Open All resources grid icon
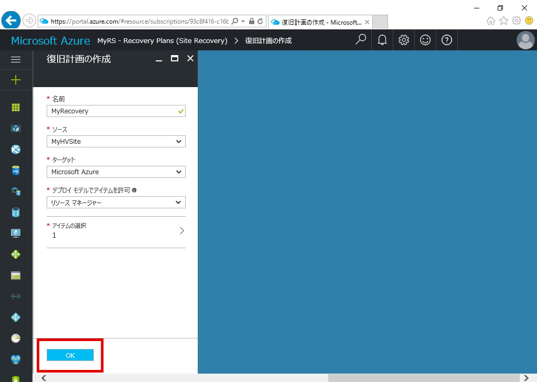The image size is (537, 382). pyautogui.click(x=16, y=108)
